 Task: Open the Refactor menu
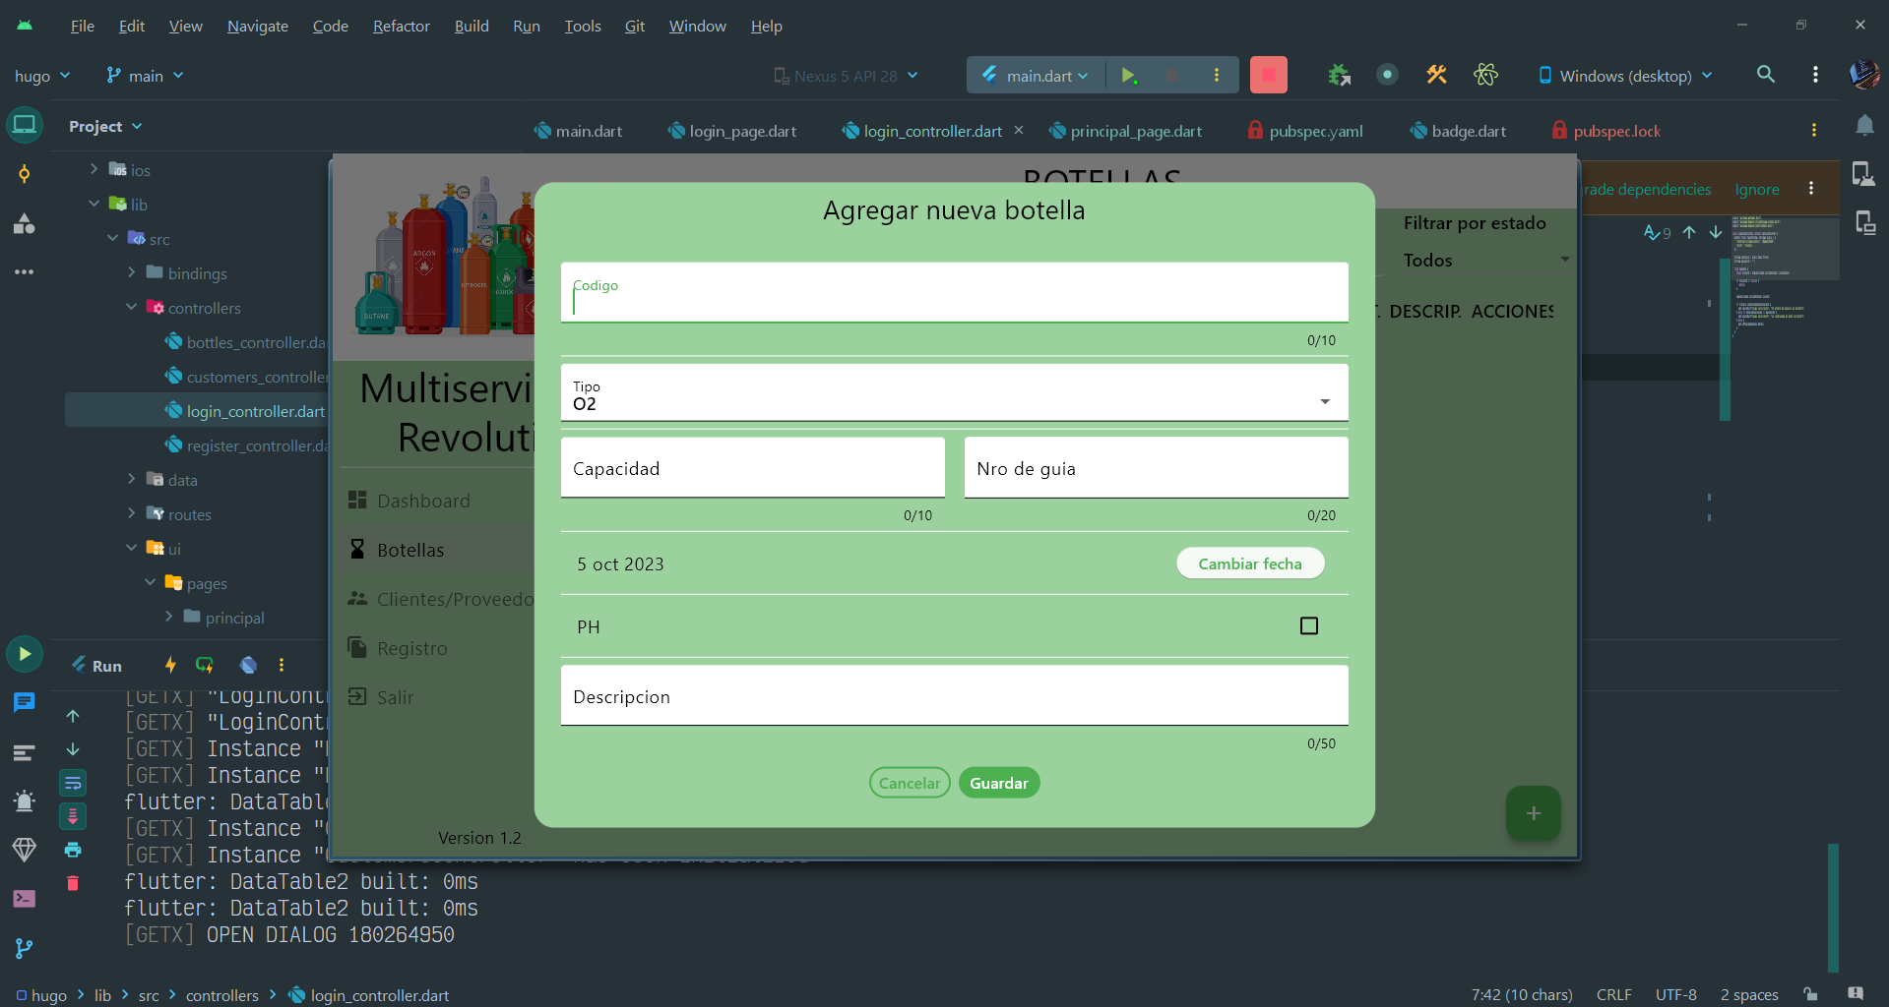(x=401, y=27)
